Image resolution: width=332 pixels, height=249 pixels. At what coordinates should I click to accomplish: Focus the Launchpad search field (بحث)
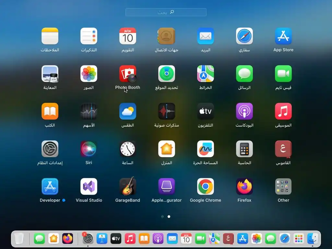point(166,12)
